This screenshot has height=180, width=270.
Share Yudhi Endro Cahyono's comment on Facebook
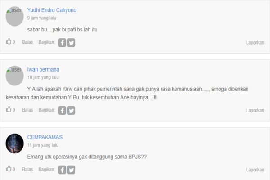point(62,43)
